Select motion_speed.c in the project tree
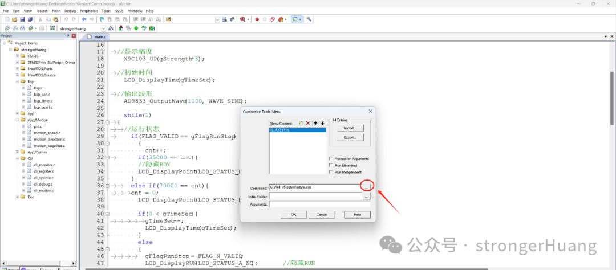This screenshot has height=270, width=616. [x=46, y=133]
